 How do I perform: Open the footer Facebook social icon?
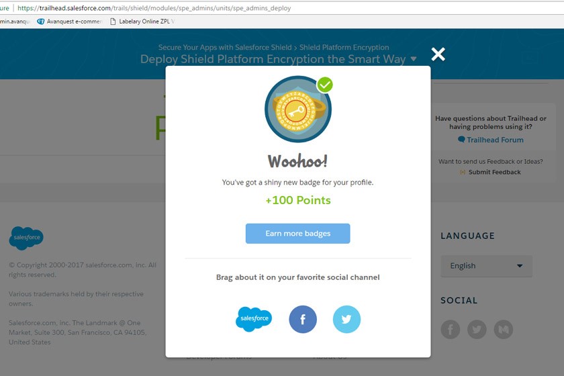tap(451, 329)
